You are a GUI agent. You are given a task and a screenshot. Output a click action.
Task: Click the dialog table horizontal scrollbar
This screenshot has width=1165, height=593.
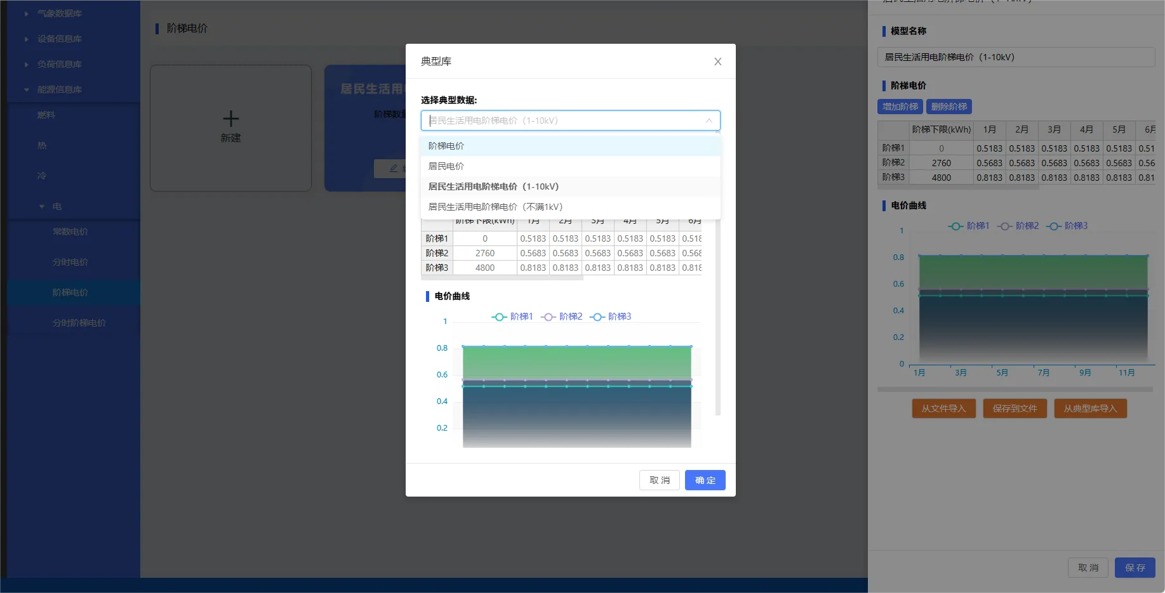(x=502, y=278)
